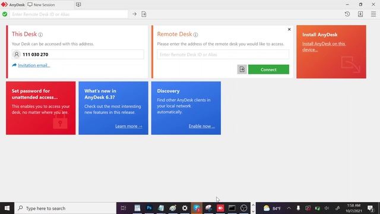Viewport: 380px width, 214px height.
Task: Click the Remote Desk ID input in panel
Action: (223, 55)
